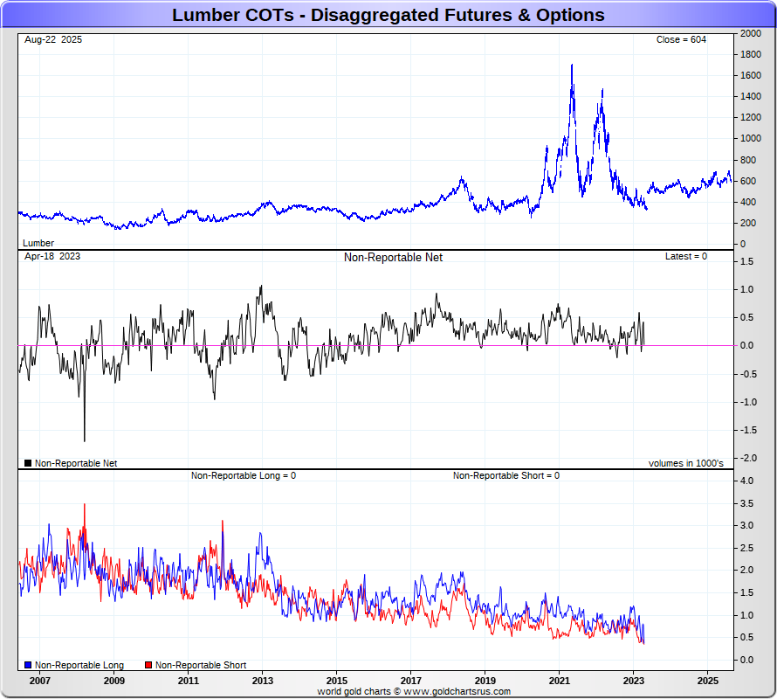Click the 3.5 label on bottom axis
Screen dimensions: 777x699
click(x=746, y=503)
